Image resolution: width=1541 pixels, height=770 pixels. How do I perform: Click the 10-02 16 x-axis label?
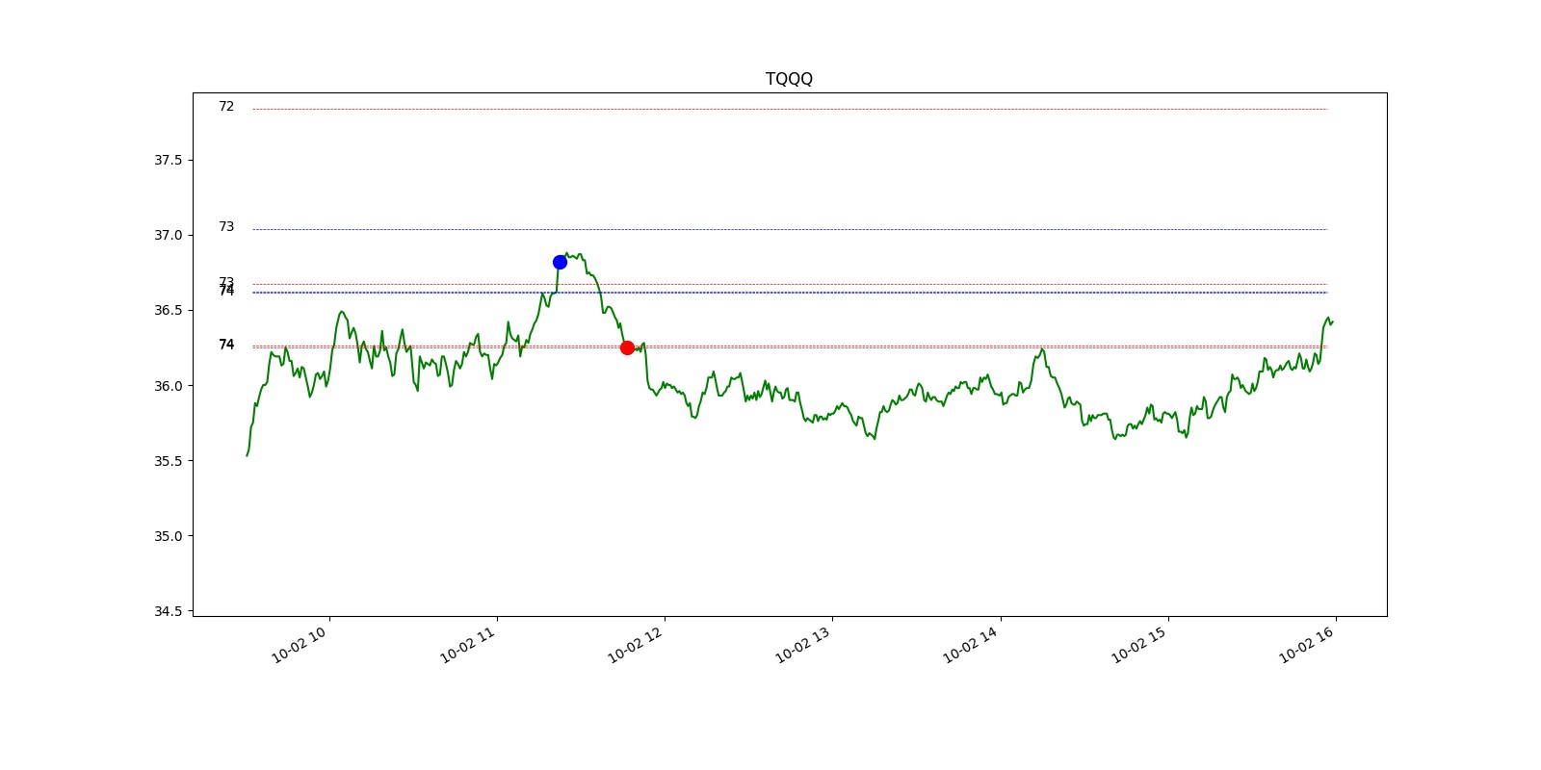[1306, 645]
